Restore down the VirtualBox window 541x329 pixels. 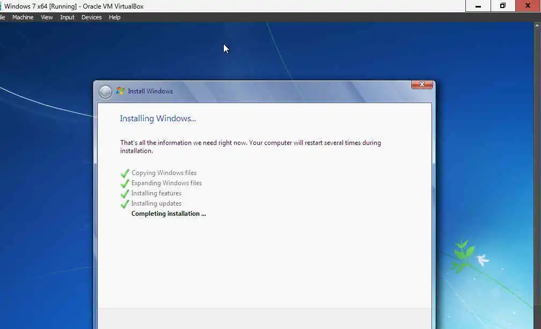pyautogui.click(x=503, y=6)
